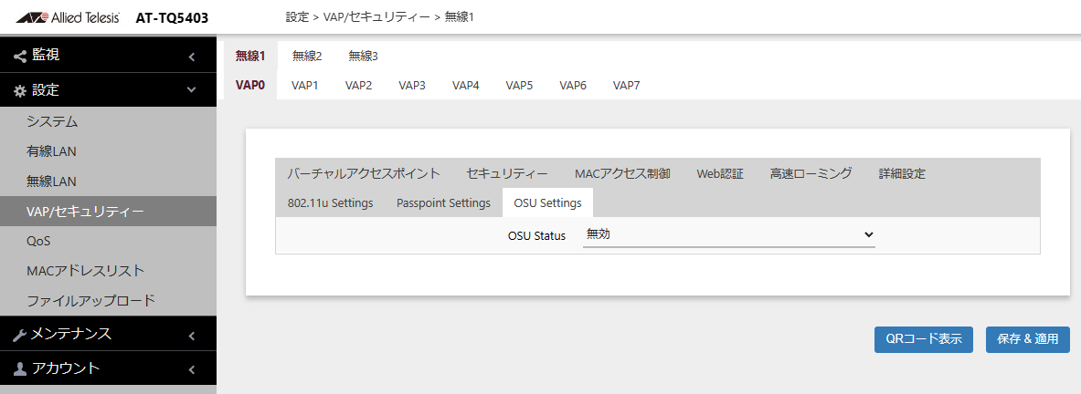Collapse the 設定 menu chevron
The image size is (1081, 394).
[192, 90]
